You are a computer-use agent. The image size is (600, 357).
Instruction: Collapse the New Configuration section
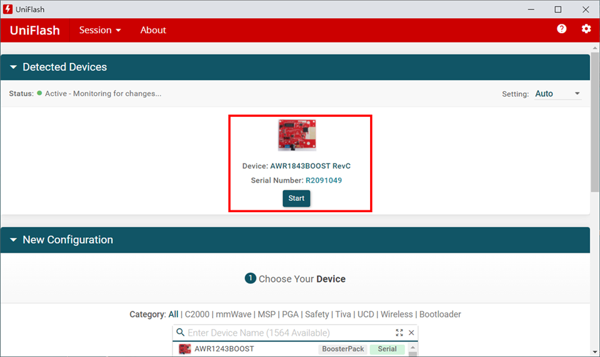[x=13, y=240]
